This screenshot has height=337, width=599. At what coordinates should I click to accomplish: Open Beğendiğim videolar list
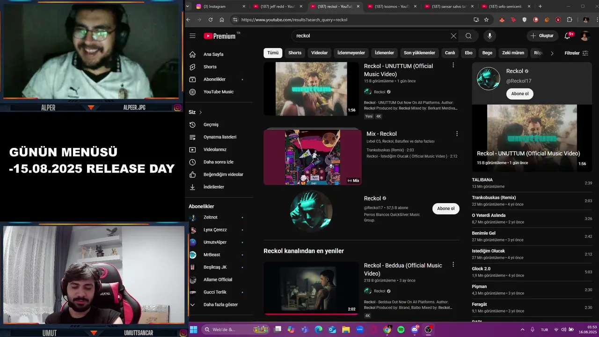point(223,175)
